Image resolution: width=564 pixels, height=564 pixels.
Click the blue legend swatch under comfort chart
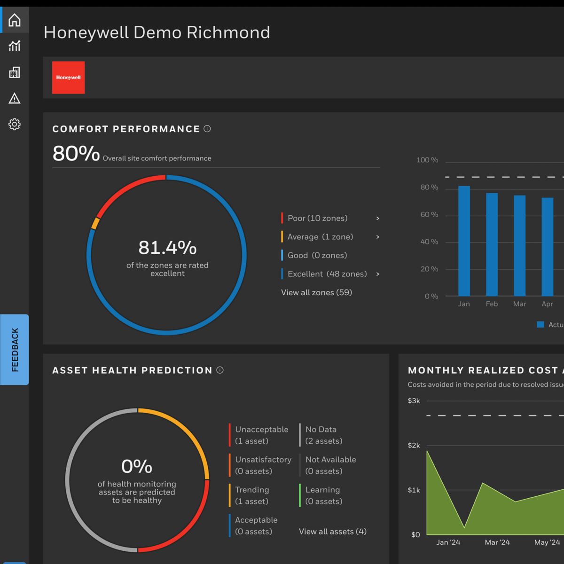(540, 325)
